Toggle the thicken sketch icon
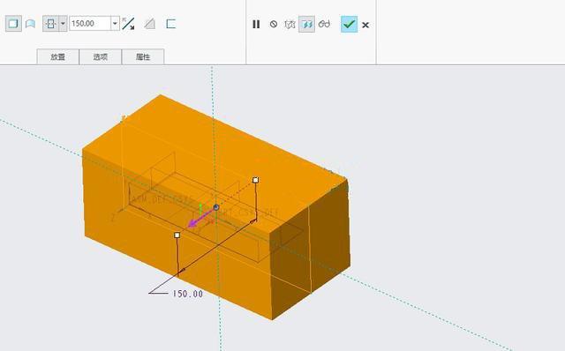The image size is (565, 351). (x=170, y=24)
